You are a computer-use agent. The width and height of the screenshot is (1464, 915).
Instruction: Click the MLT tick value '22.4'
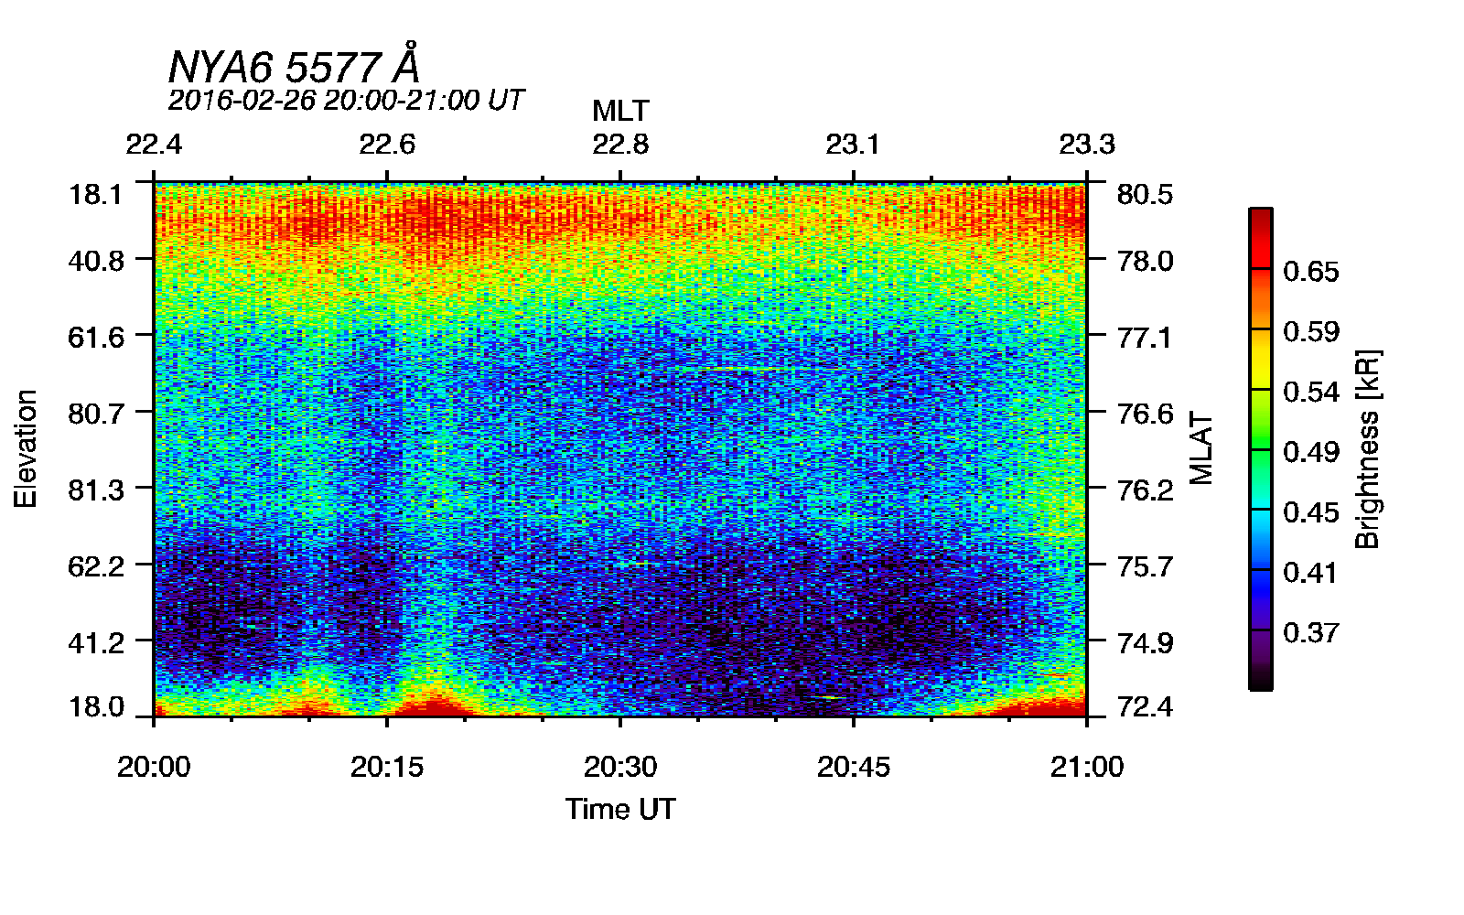coord(154,145)
